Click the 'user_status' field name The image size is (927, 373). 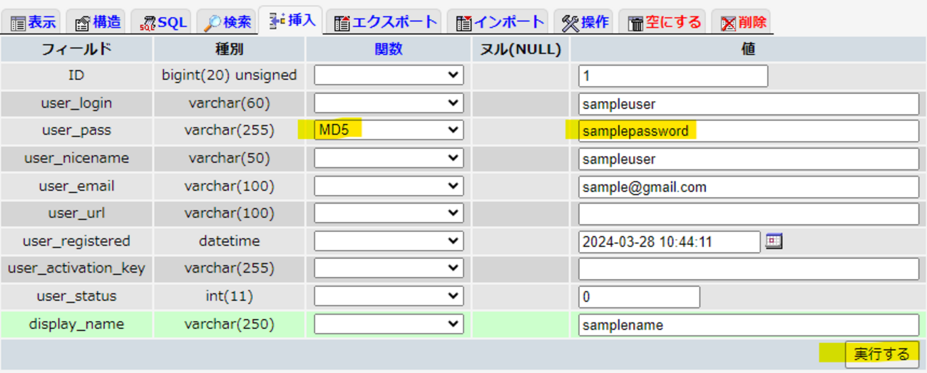(x=76, y=296)
